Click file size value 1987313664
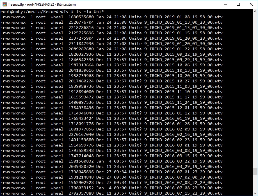 click(81, 65)
